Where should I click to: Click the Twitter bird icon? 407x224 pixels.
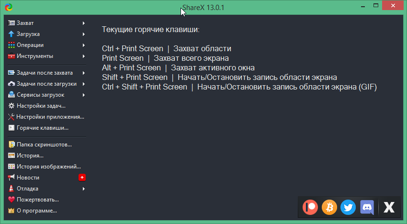348,207
